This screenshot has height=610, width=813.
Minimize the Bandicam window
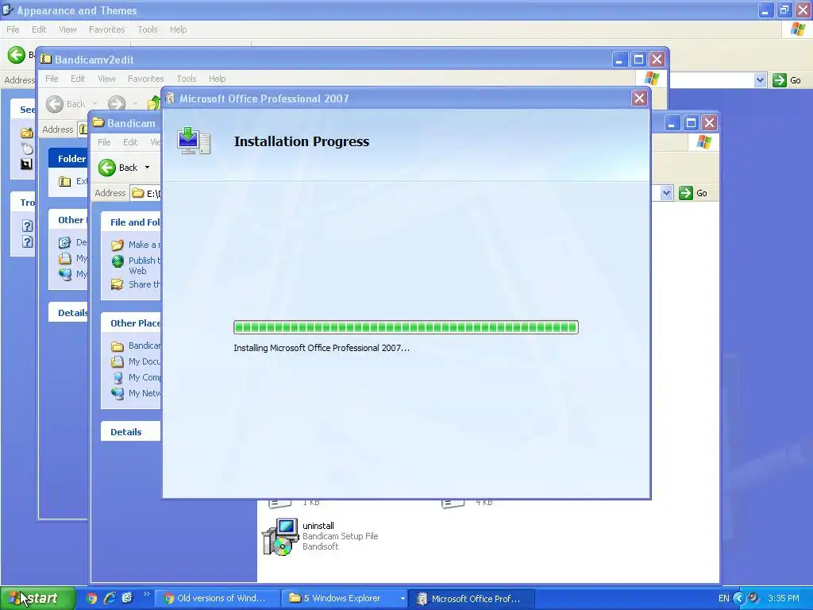click(672, 123)
